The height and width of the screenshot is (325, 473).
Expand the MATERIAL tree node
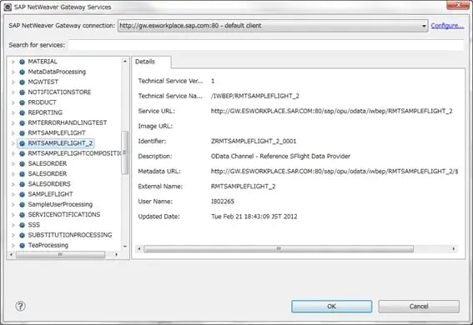13,62
